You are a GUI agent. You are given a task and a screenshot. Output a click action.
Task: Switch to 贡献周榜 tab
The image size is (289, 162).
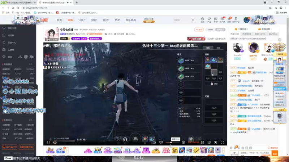coord(246,34)
